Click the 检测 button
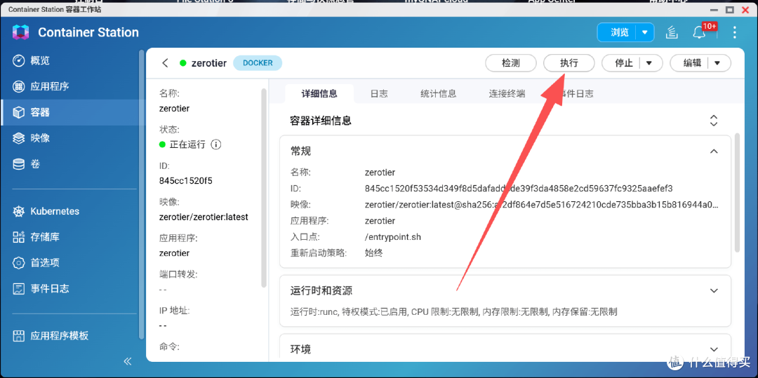 point(511,62)
